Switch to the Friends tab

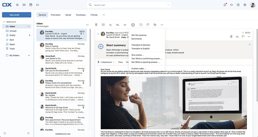click(94, 15)
